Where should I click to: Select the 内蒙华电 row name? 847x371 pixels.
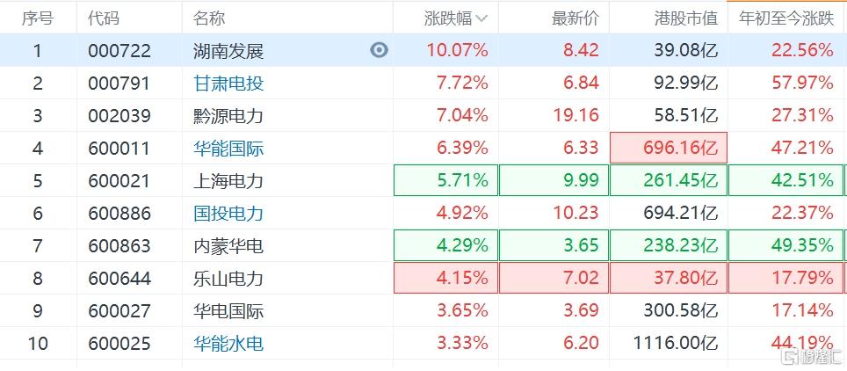click(228, 245)
